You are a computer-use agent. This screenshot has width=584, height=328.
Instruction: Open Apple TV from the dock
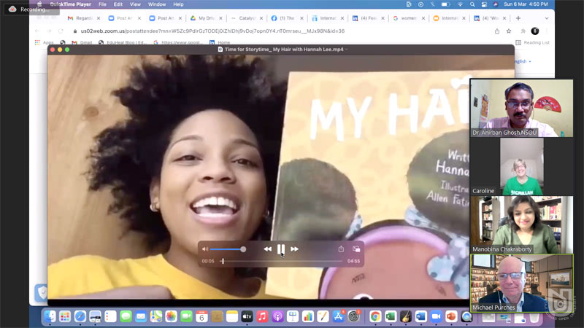pyautogui.click(x=247, y=316)
